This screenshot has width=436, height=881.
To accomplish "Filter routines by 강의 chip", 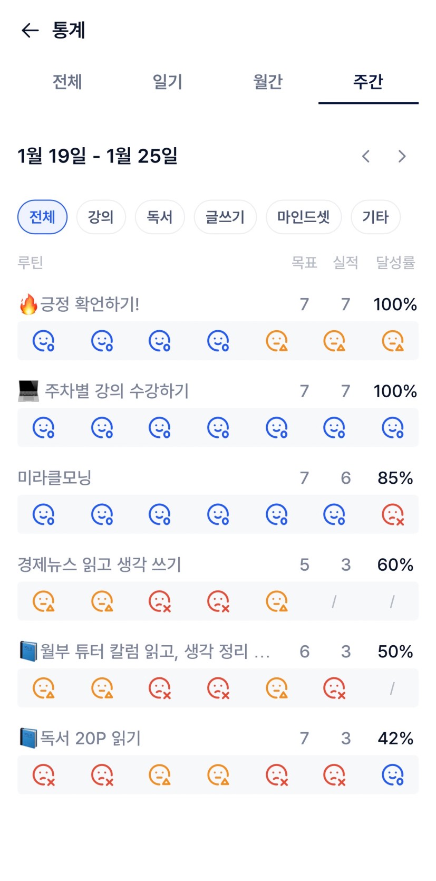I will click(101, 217).
